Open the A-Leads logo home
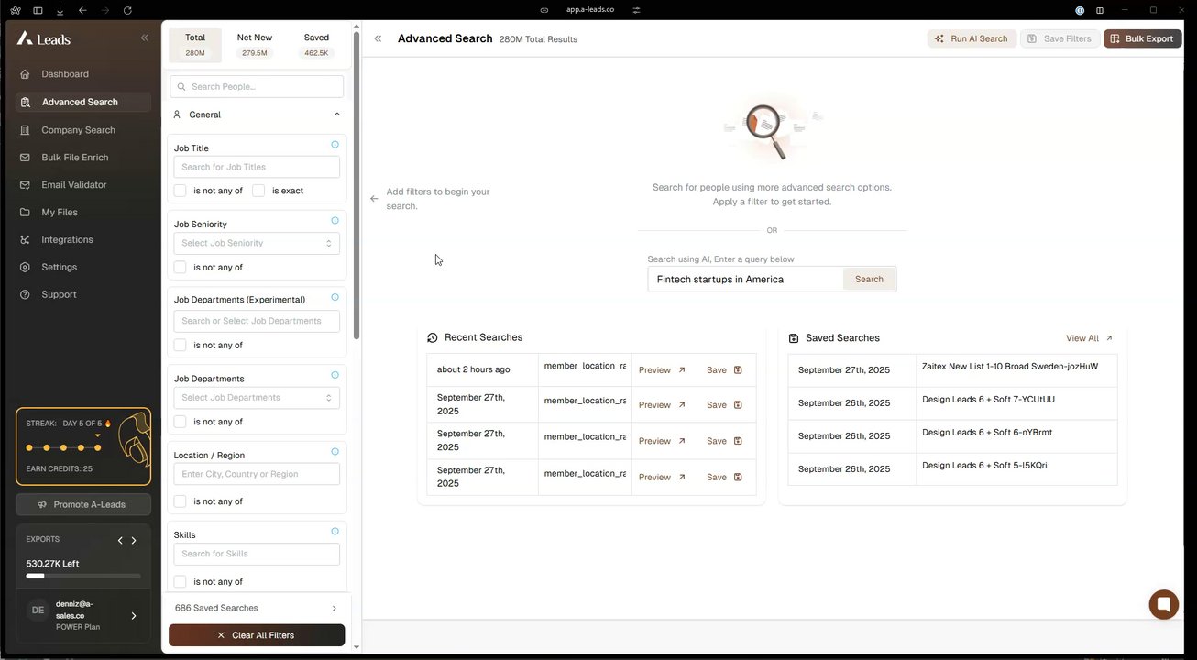This screenshot has height=660, width=1197. [44, 38]
